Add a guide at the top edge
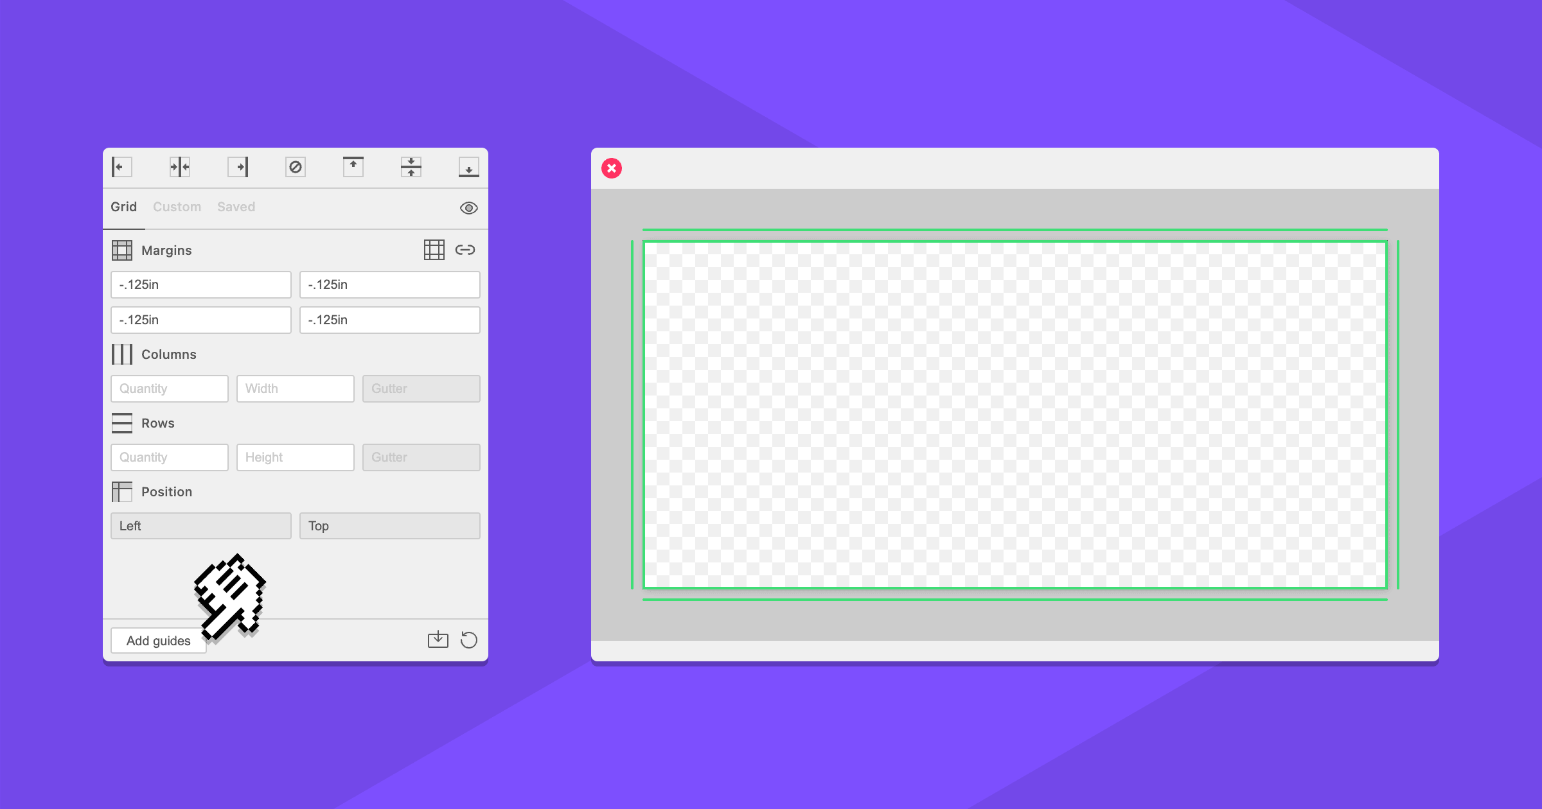This screenshot has width=1542, height=809. coord(353,167)
